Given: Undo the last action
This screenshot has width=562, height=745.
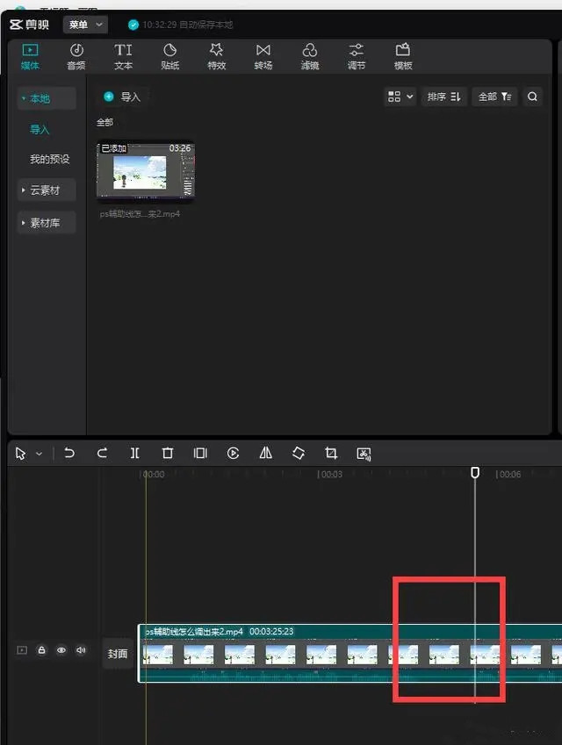Looking at the screenshot, I should (x=69, y=454).
